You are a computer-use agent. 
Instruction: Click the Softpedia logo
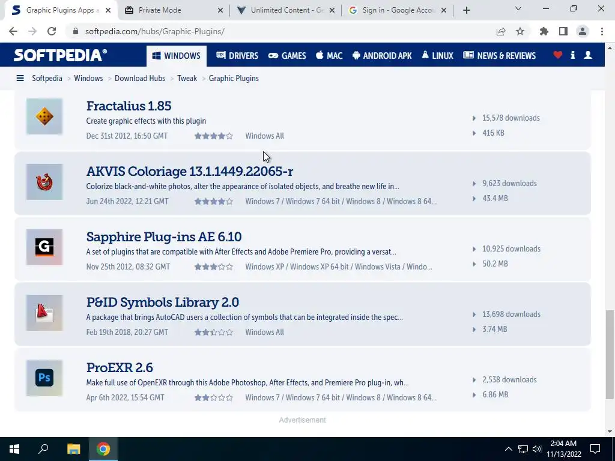60,55
